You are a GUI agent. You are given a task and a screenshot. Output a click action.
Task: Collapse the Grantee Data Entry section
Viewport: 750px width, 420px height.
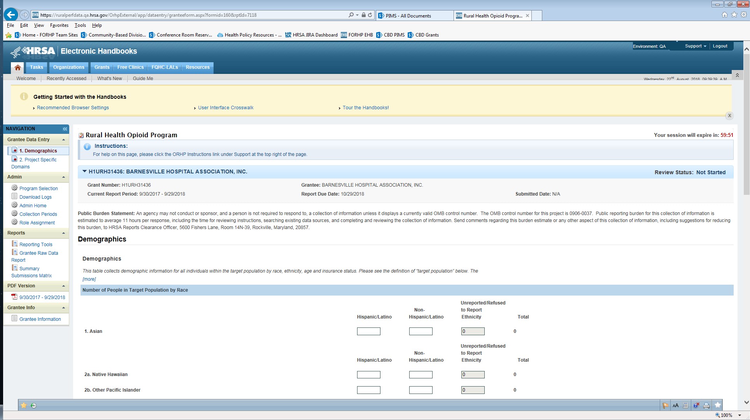pos(63,140)
